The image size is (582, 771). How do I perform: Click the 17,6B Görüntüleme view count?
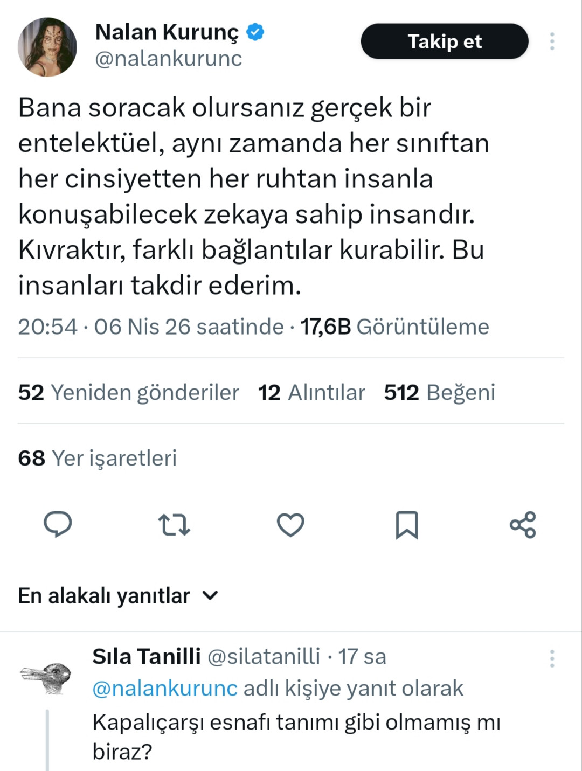[x=394, y=327]
